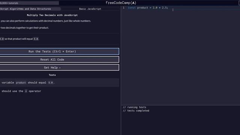Click the 'const' keyword in the code

point(132,7)
